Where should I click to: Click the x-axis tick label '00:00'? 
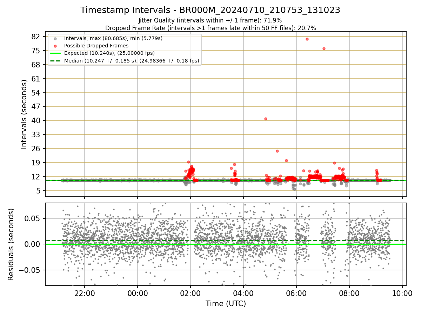tap(137, 293)
